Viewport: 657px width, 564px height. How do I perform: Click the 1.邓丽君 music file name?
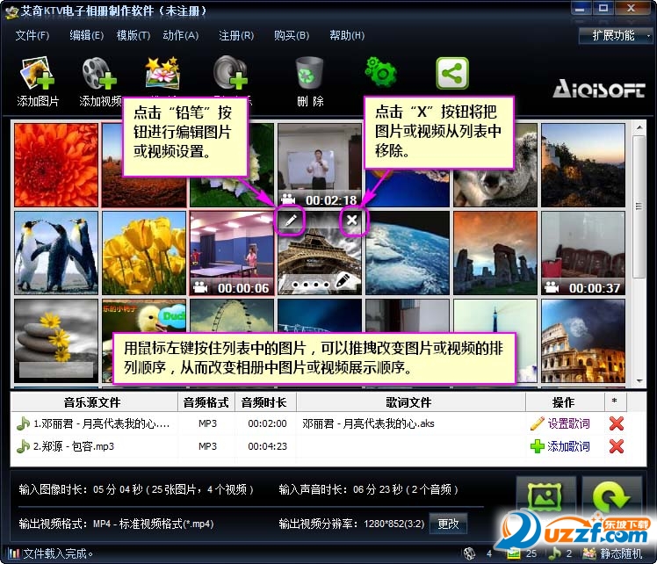click(x=101, y=423)
